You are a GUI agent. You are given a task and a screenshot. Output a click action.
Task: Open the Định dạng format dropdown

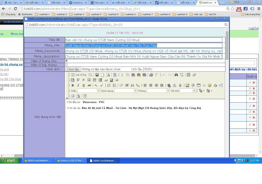[x=136, y=91]
